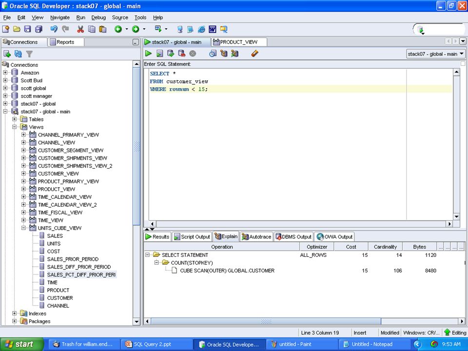
Task: Open the tab list dropdown button
Action: pyautogui.click(x=463, y=41)
